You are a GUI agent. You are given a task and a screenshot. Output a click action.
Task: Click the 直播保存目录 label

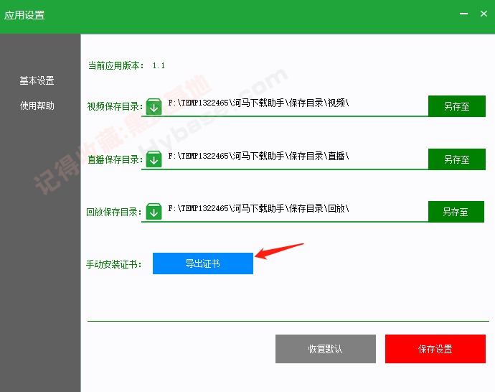coord(115,159)
